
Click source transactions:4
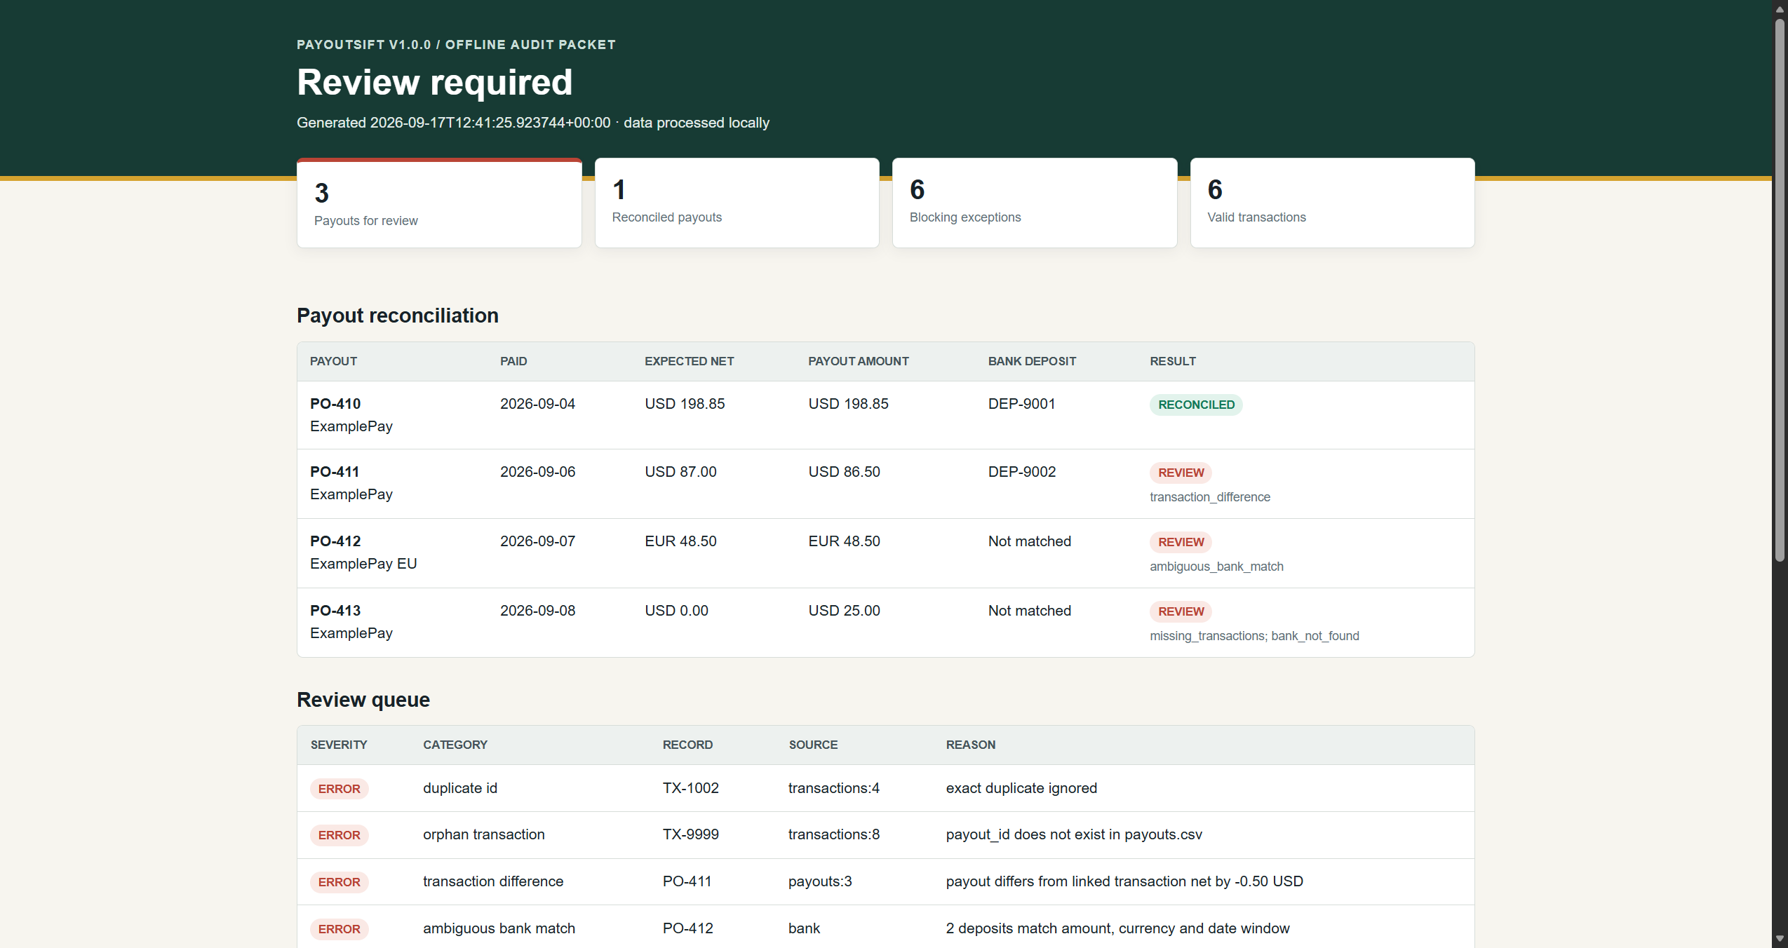pyautogui.click(x=834, y=788)
